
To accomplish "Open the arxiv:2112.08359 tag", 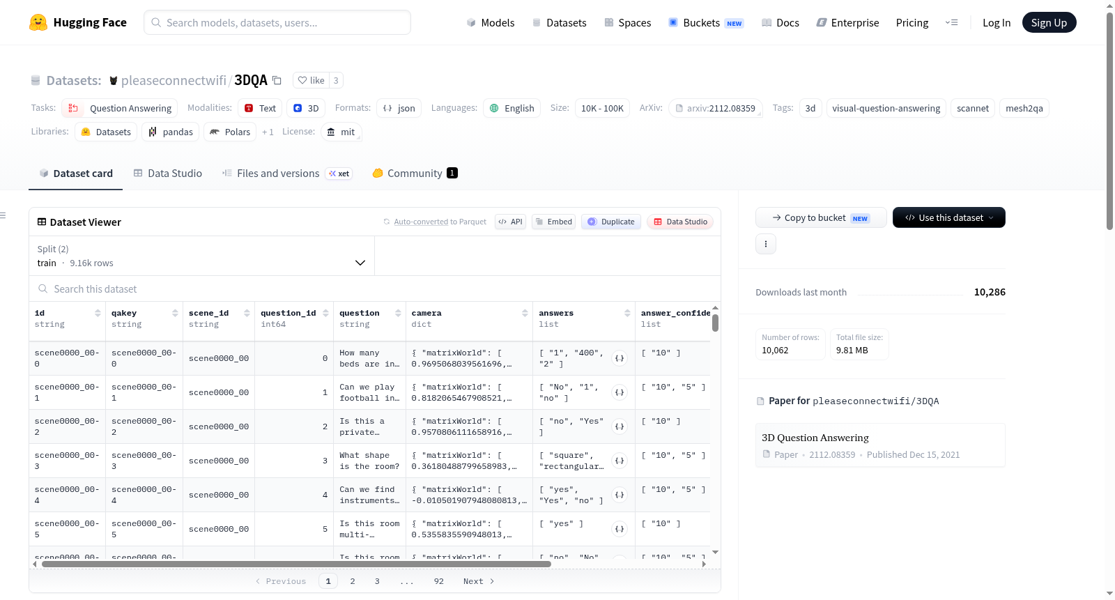I will [716, 108].
